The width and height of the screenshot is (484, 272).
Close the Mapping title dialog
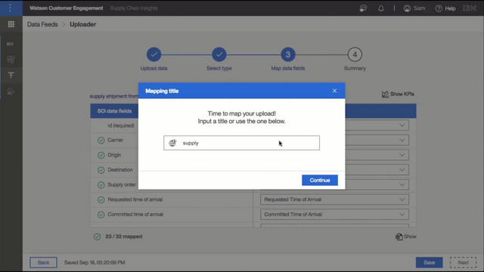334,91
